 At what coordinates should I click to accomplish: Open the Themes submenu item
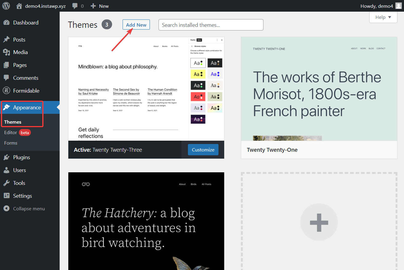click(13, 122)
